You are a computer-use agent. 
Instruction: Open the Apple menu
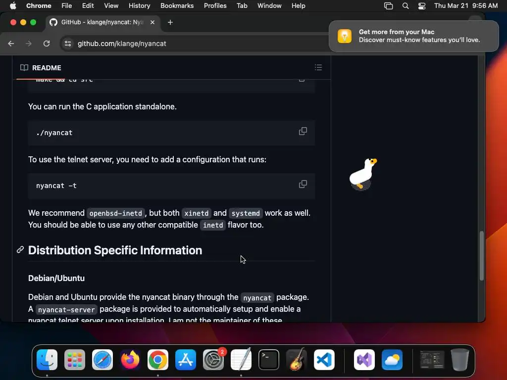[13, 5]
